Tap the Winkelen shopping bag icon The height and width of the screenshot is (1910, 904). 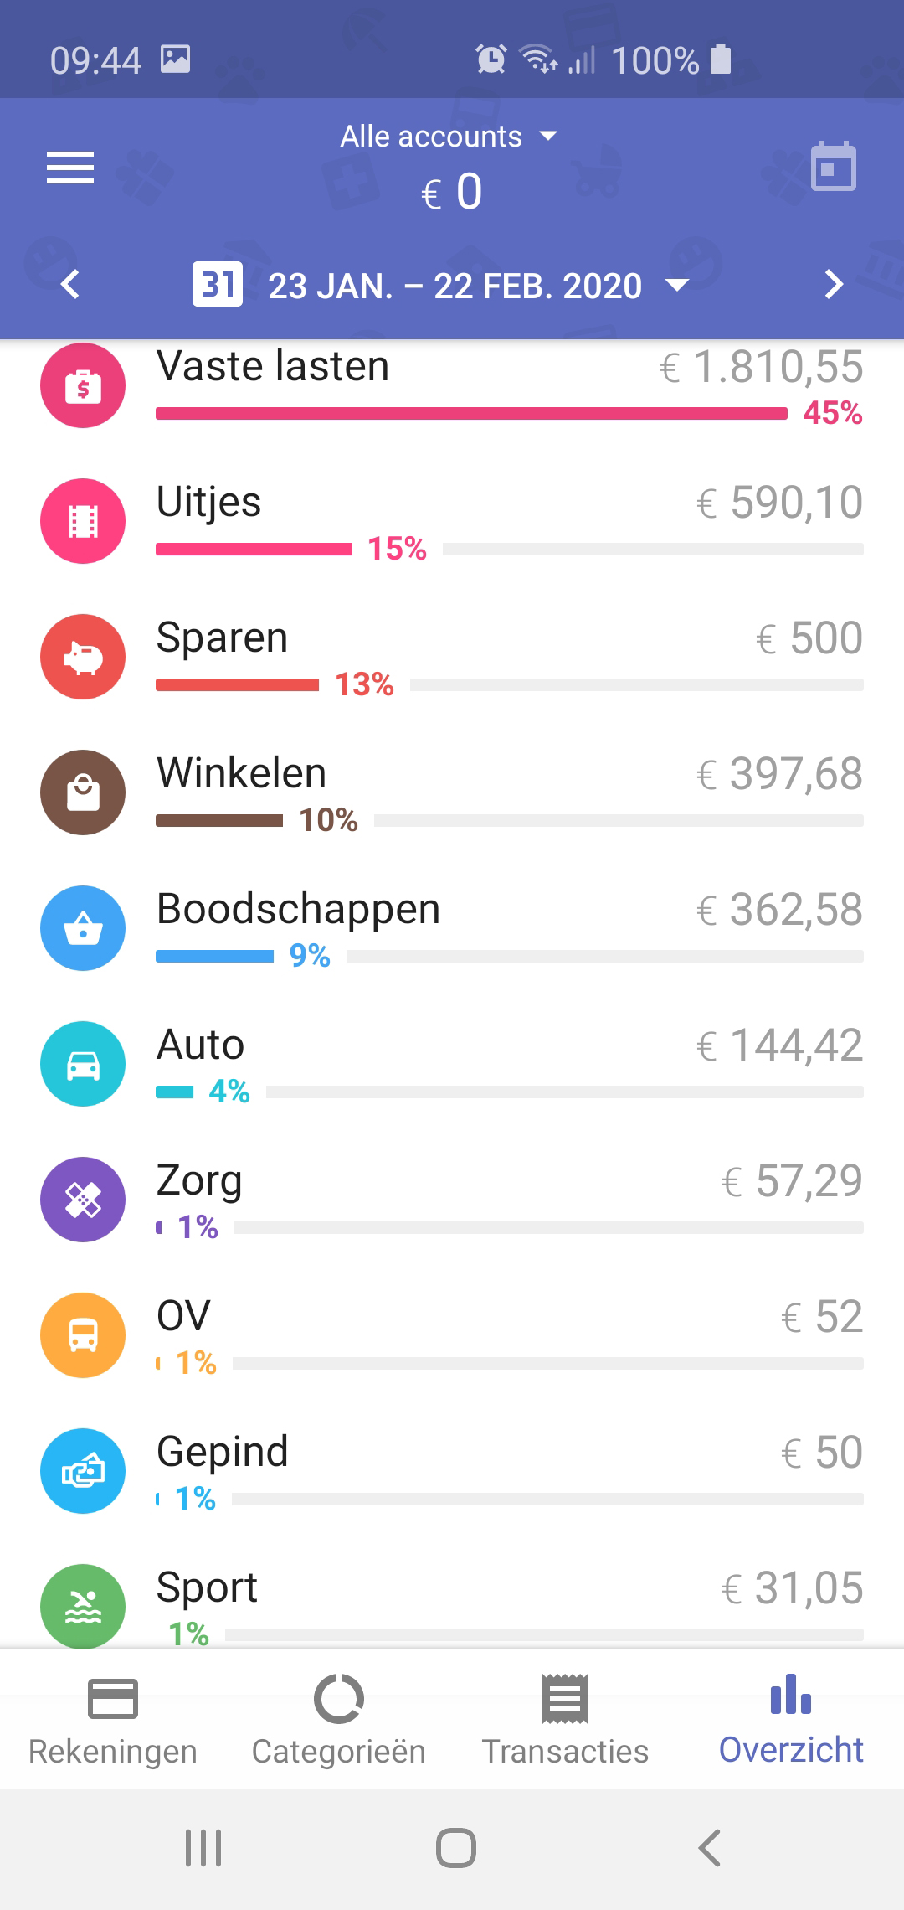[x=83, y=792]
